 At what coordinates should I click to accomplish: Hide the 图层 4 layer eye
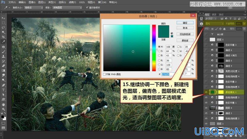[x=206, y=108]
